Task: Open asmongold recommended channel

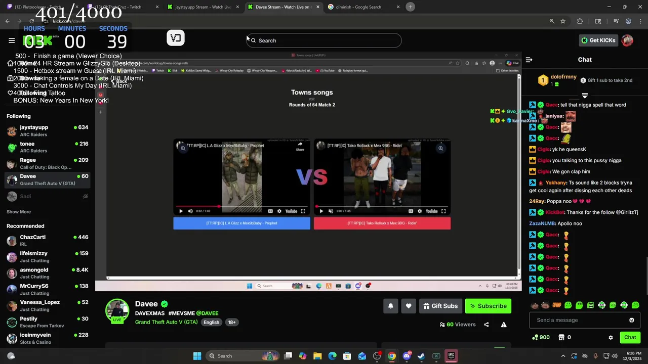Action: click(47, 273)
